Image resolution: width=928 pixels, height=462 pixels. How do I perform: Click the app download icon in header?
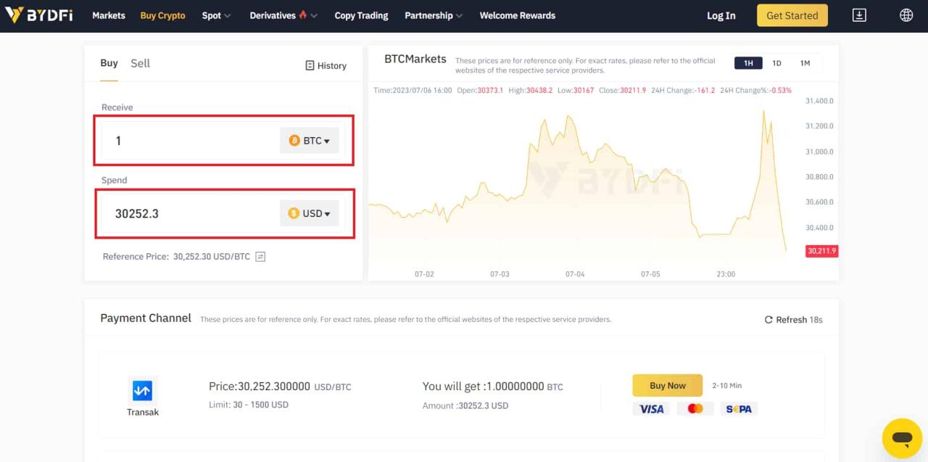point(859,15)
